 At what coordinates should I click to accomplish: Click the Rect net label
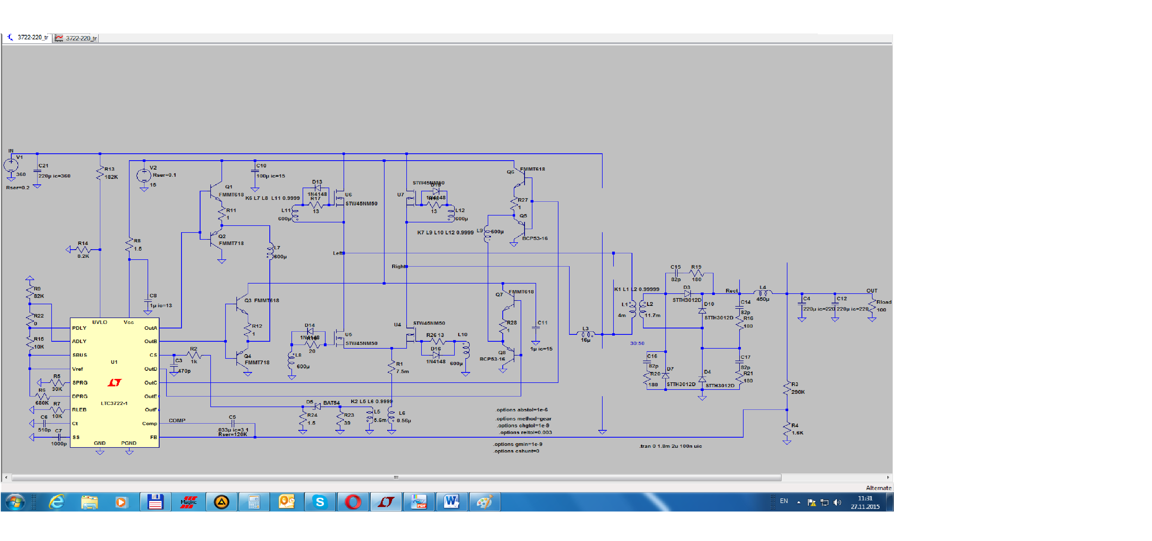click(732, 290)
